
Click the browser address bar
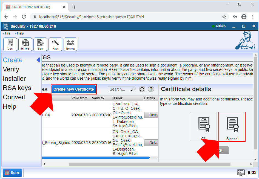129,17
